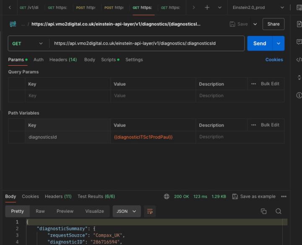Open the comments icon in right sidebar
This screenshot has height=245, width=302.
click(299, 42)
